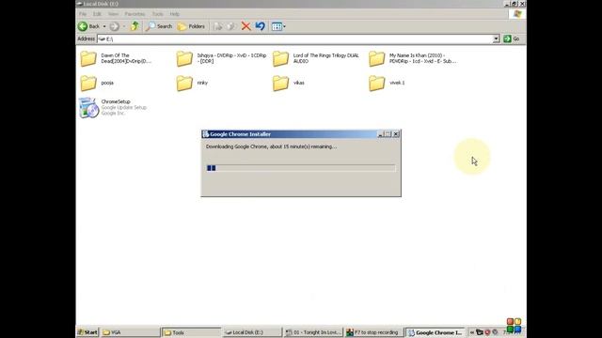Expand the Address bar dropdown arrow
The height and width of the screenshot is (338, 602).
(496, 38)
